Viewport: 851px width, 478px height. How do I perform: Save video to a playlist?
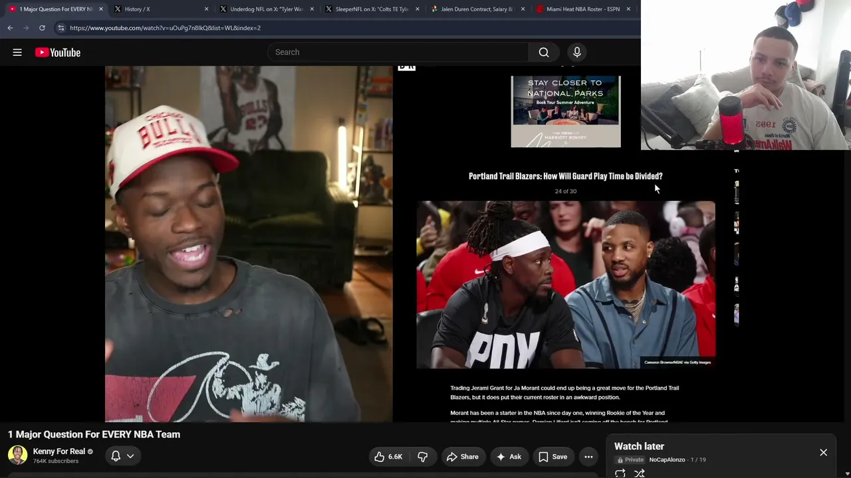click(553, 457)
